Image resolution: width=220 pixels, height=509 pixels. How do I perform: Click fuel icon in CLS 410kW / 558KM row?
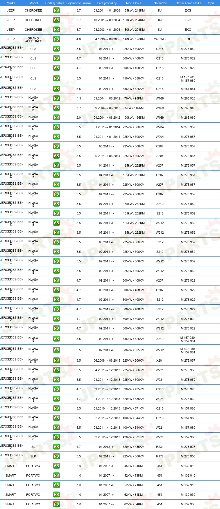coord(56,79)
